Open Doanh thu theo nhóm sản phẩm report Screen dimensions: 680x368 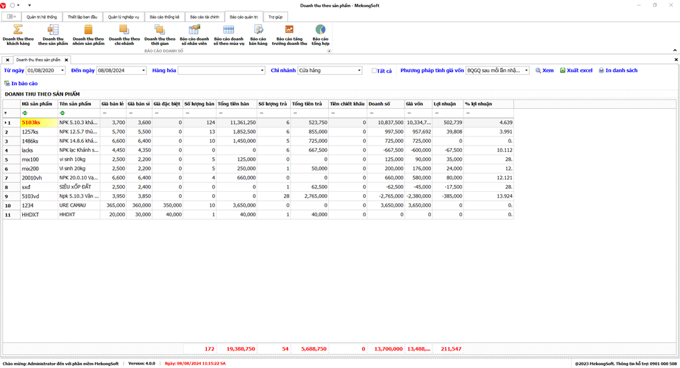tap(88, 35)
